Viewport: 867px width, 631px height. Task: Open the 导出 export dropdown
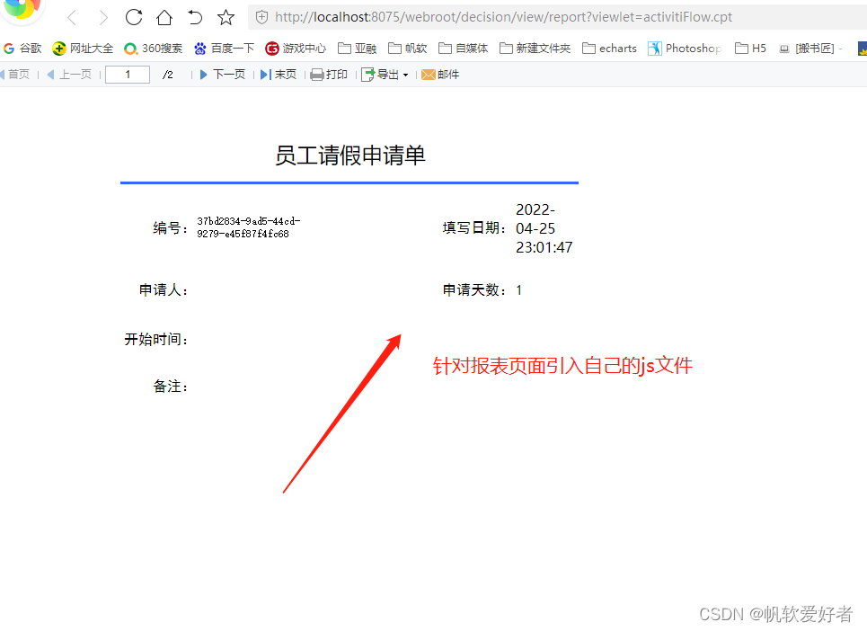tap(385, 75)
